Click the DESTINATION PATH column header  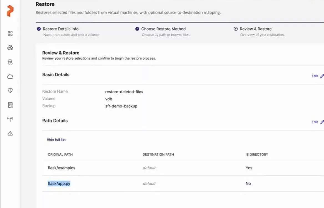pyautogui.click(x=158, y=154)
